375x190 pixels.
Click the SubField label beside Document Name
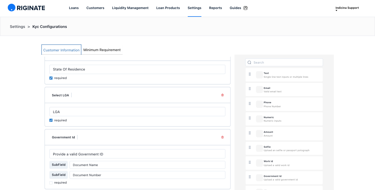[x=58, y=165]
